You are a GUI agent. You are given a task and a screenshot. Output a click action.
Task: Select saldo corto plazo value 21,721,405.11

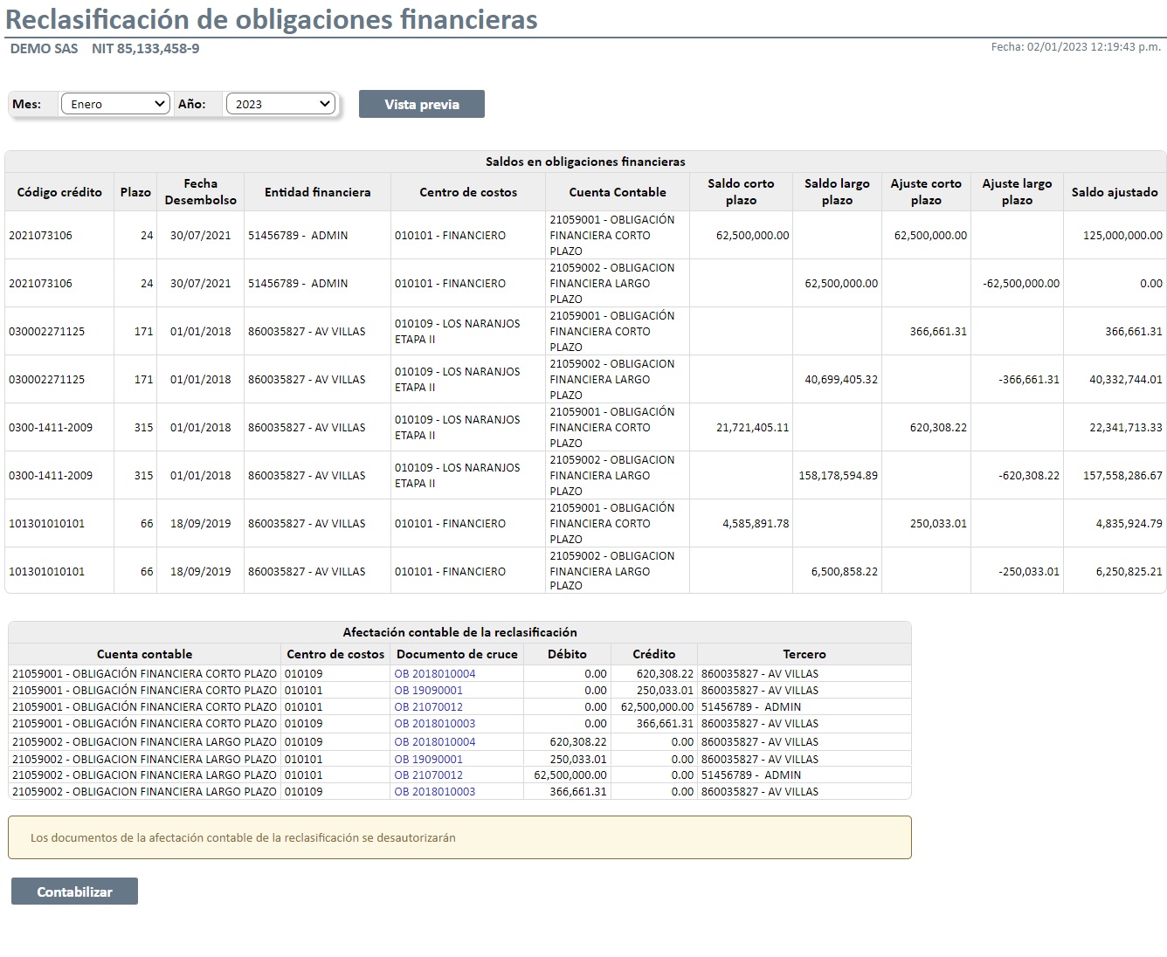pos(752,428)
